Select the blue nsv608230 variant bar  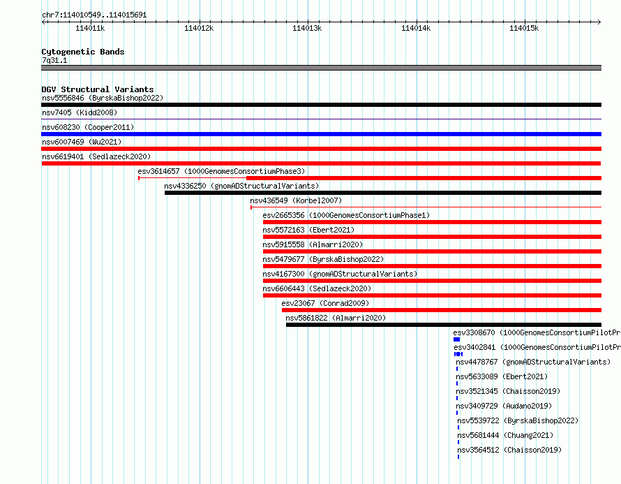pyautogui.click(x=321, y=134)
